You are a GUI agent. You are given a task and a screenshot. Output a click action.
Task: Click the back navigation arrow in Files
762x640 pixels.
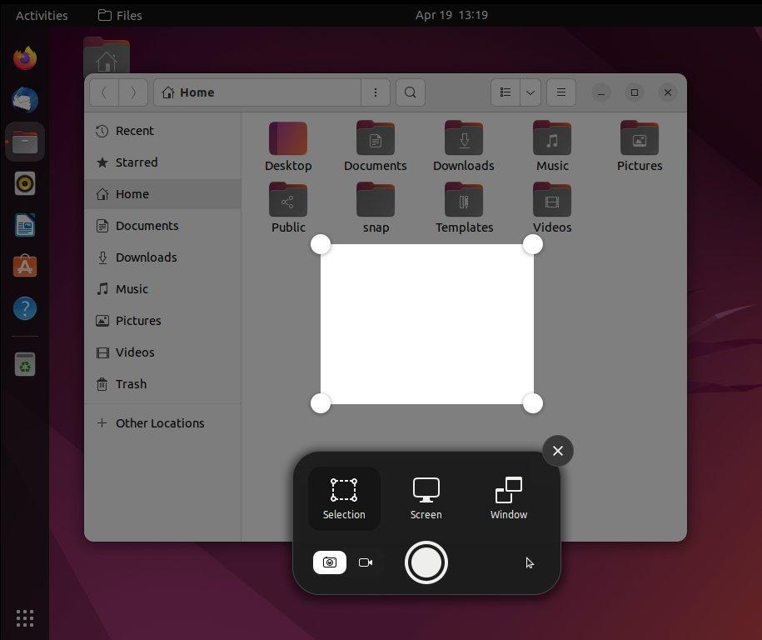[x=104, y=92]
